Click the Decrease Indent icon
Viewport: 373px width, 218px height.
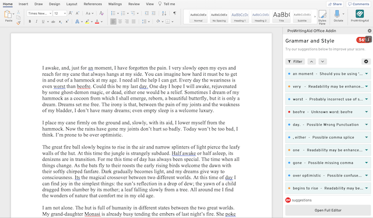(x=147, y=13)
